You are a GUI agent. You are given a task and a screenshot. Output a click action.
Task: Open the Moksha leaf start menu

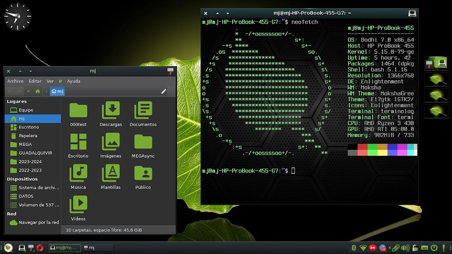coord(8,248)
